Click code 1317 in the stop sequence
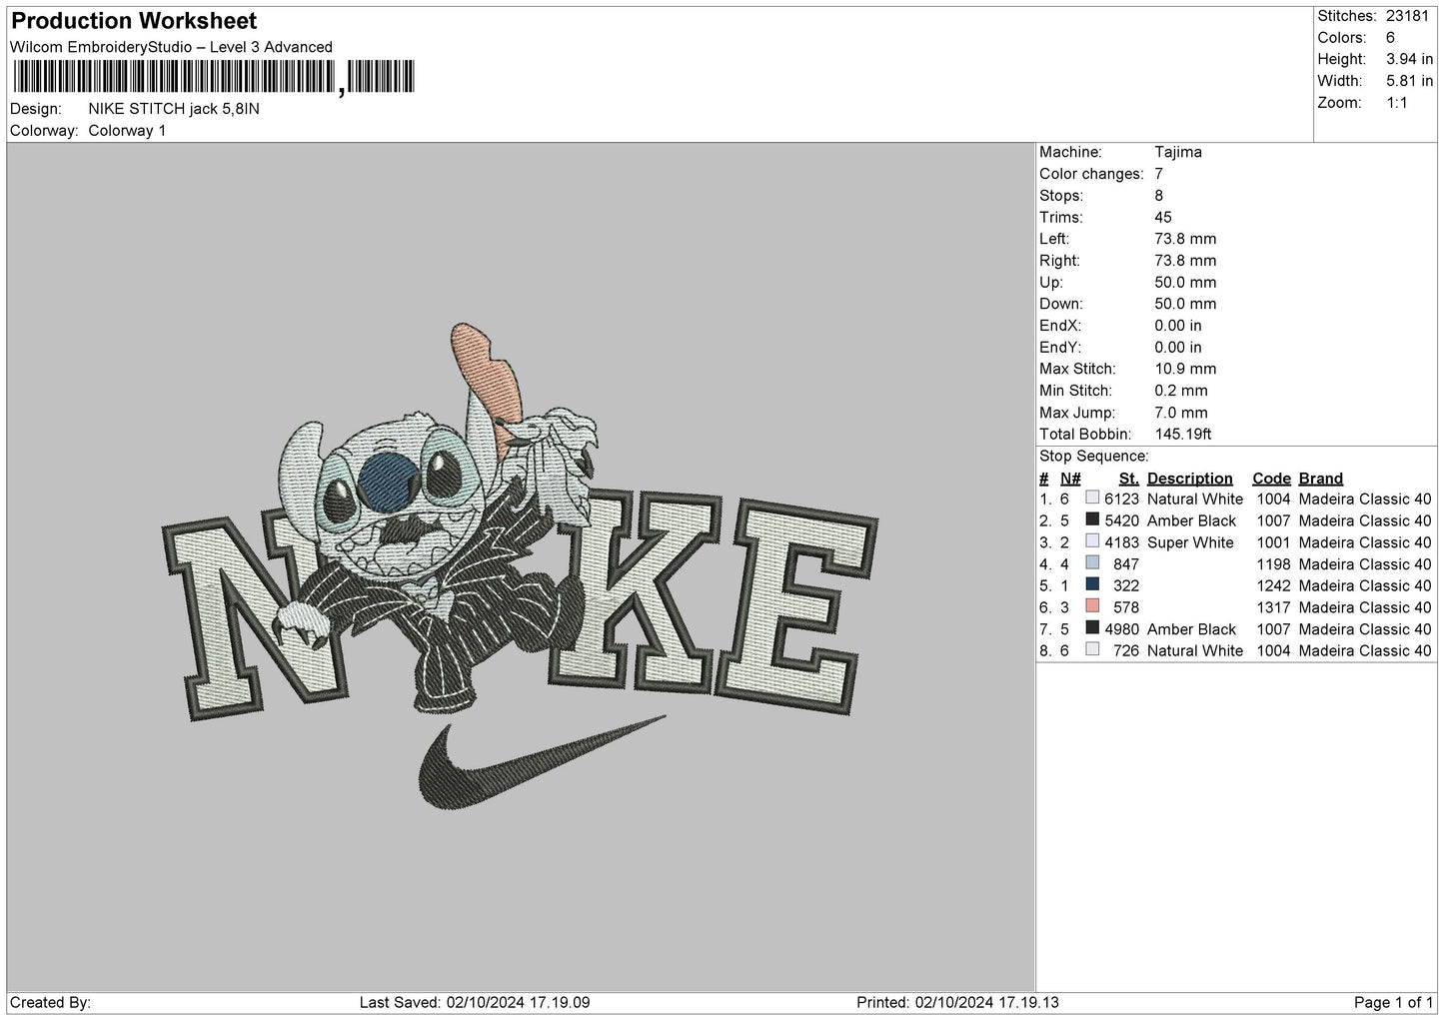This screenshot has width=1444, height=1020. (x=1274, y=607)
